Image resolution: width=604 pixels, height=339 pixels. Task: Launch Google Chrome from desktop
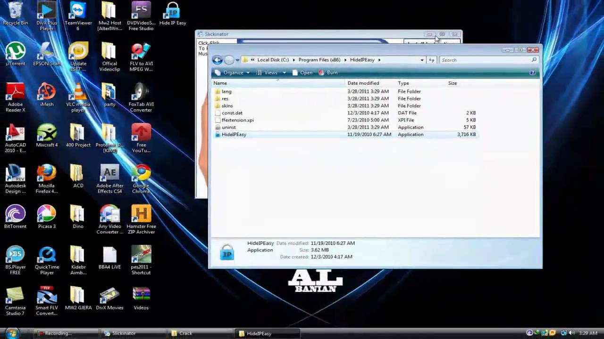(141, 179)
